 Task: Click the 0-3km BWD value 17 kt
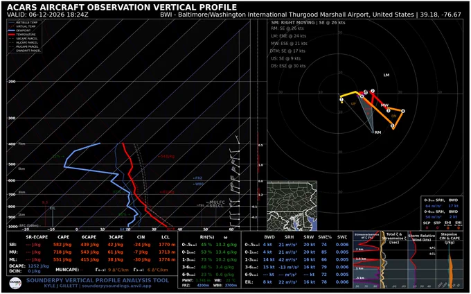pyautogui.click(x=453, y=206)
